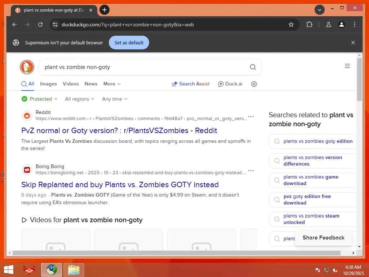Search related: plants vs zombies game download
This screenshot has width=369, height=277.
(312, 180)
